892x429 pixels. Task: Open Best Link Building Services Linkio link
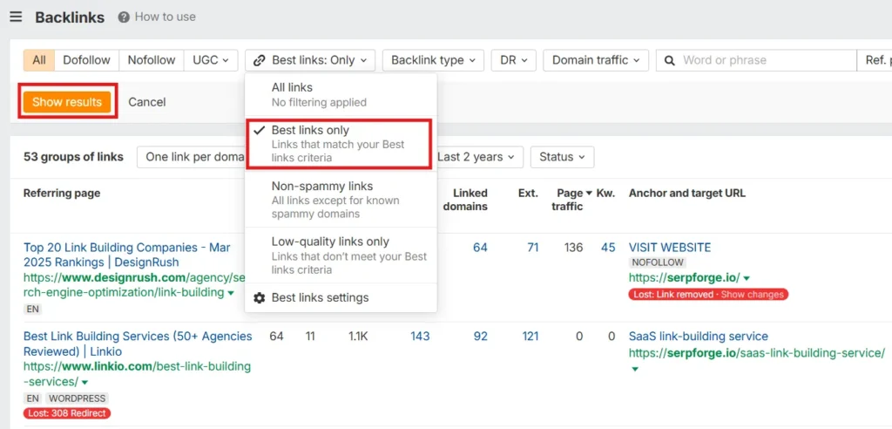pyautogui.click(x=138, y=344)
